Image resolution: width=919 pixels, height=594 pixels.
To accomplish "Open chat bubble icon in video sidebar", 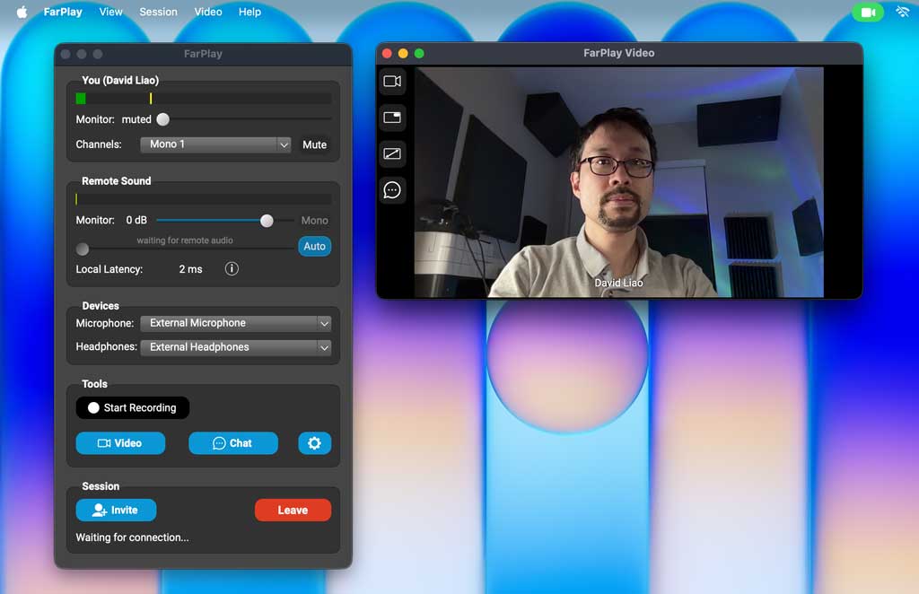I will (x=392, y=190).
